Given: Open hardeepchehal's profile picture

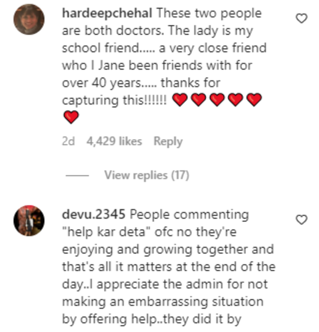Looking at the screenshot, I should pos(29,19).
